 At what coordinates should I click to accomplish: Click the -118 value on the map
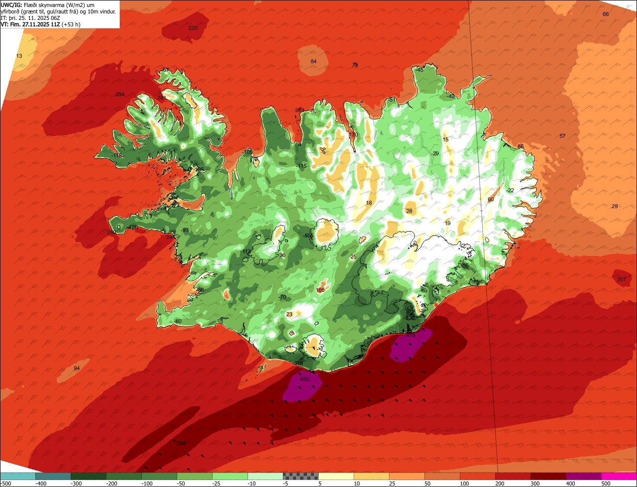coord(117,155)
